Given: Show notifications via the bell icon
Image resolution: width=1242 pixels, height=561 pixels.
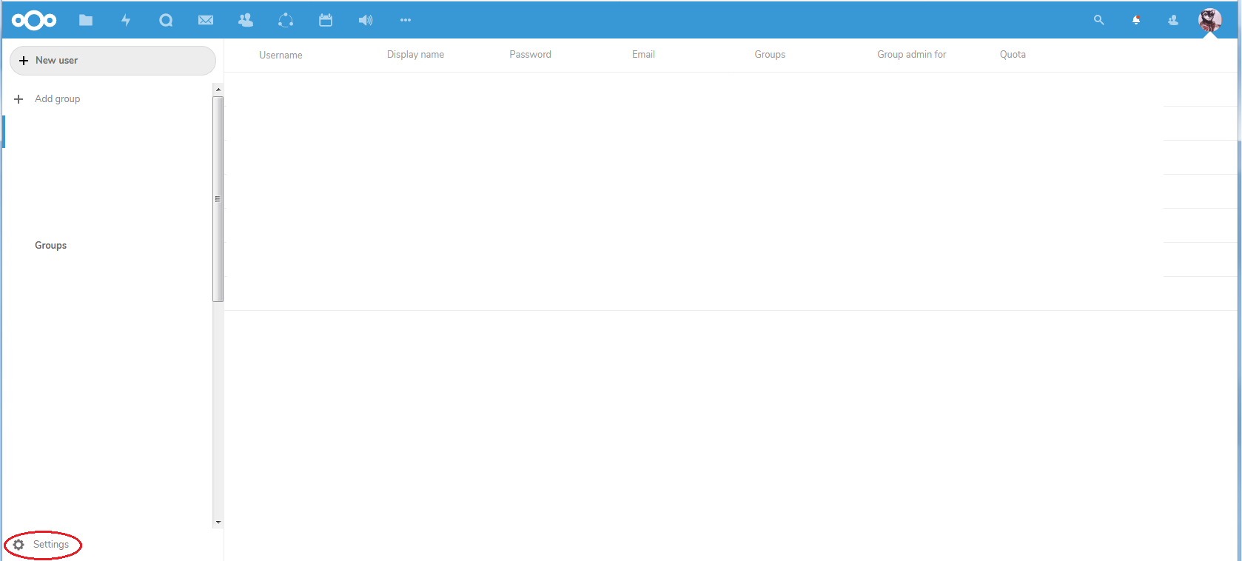Looking at the screenshot, I should tap(1136, 20).
